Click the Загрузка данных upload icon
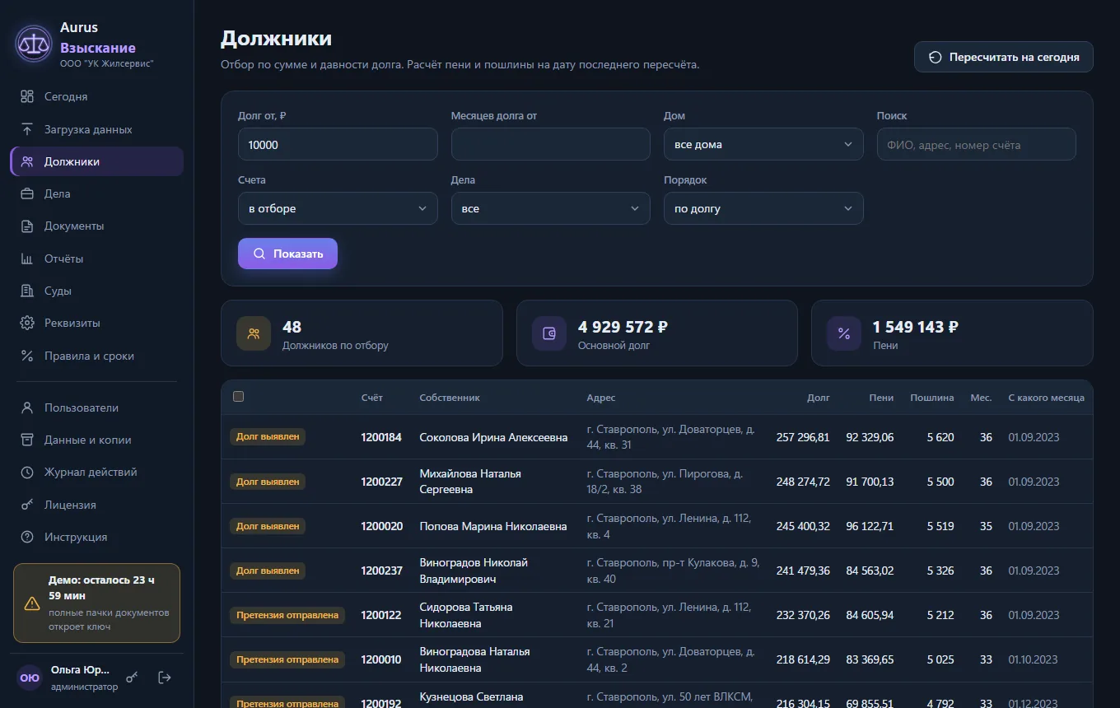Image resolution: width=1120 pixels, height=708 pixels. click(27, 129)
